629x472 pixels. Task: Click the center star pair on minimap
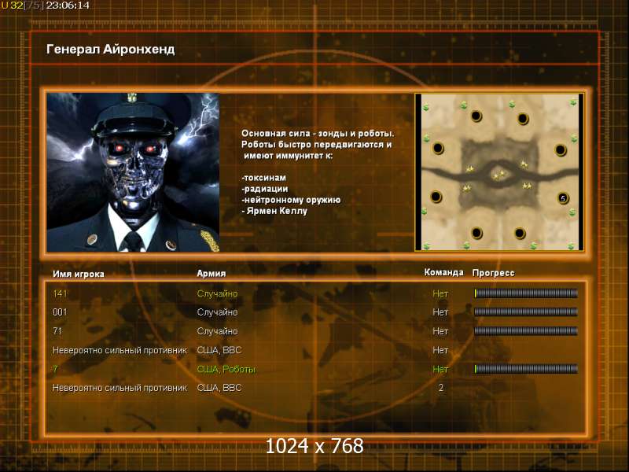(x=499, y=175)
